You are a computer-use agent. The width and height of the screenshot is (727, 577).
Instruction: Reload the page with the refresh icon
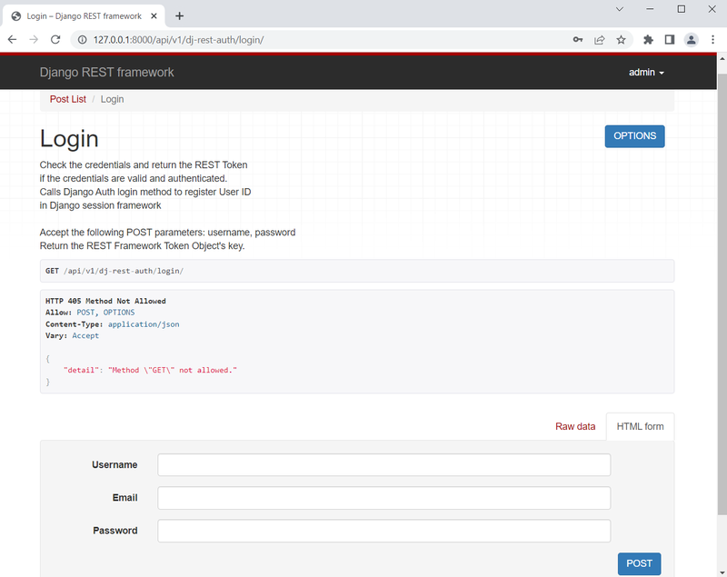pos(55,40)
